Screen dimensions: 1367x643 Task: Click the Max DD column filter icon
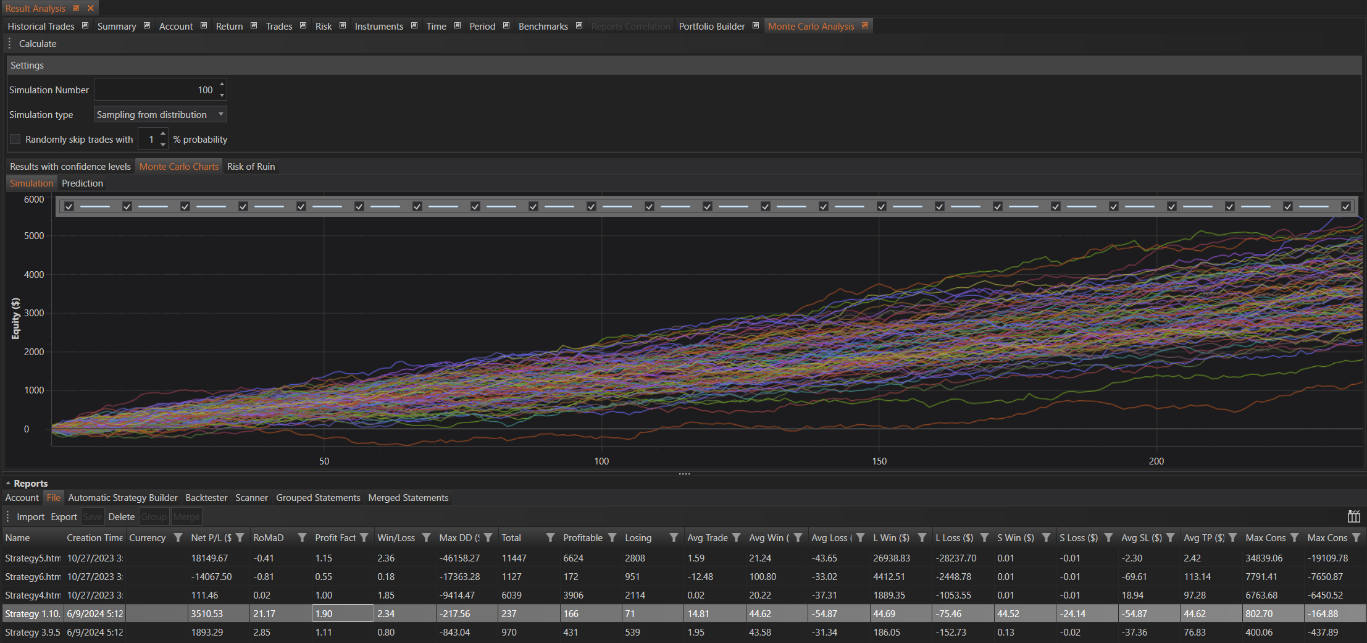(488, 537)
